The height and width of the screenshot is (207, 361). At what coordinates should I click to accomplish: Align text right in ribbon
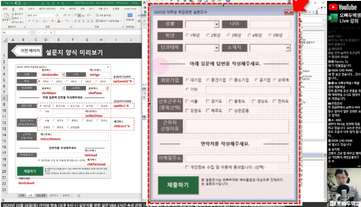tap(83, 21)
